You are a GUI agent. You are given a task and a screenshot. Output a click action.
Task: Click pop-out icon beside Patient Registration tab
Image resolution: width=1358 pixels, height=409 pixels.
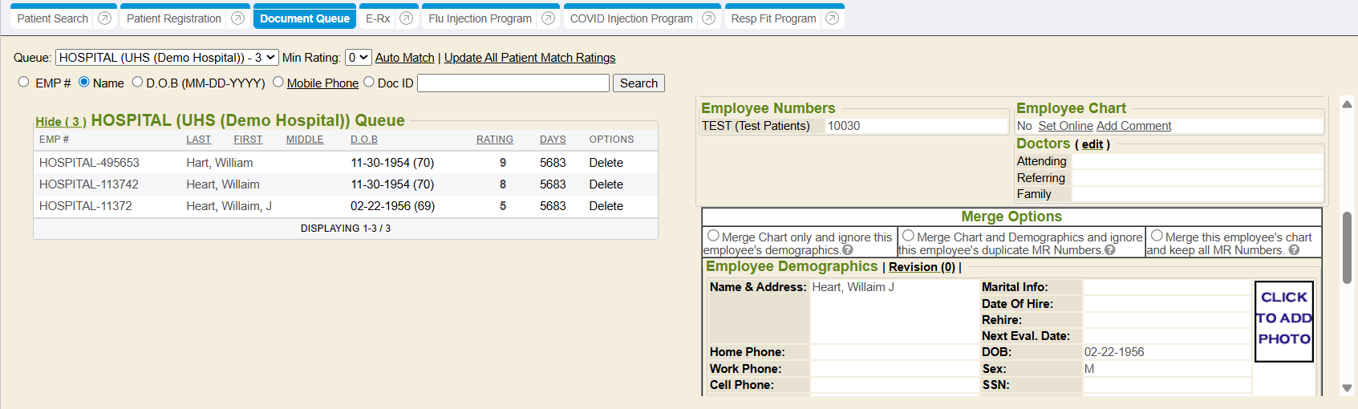pyautogui.click(x=237, y=18)
